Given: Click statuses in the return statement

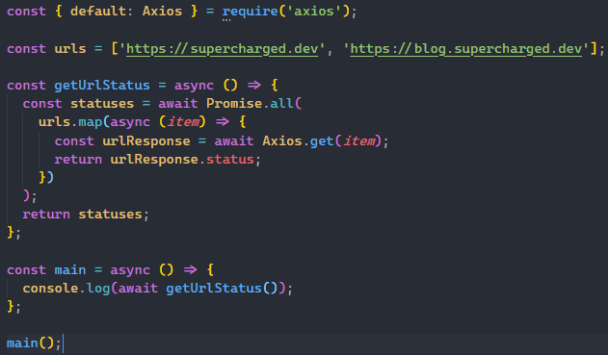Looking at the screenshot, I should (x=110, y=215).
